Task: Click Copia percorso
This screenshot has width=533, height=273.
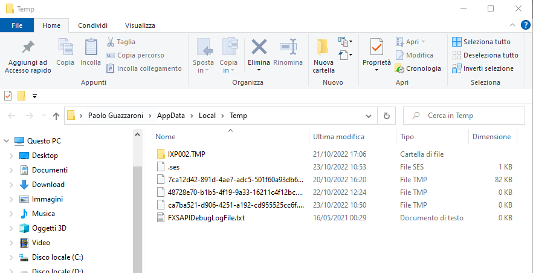Action: pos(135,55)
